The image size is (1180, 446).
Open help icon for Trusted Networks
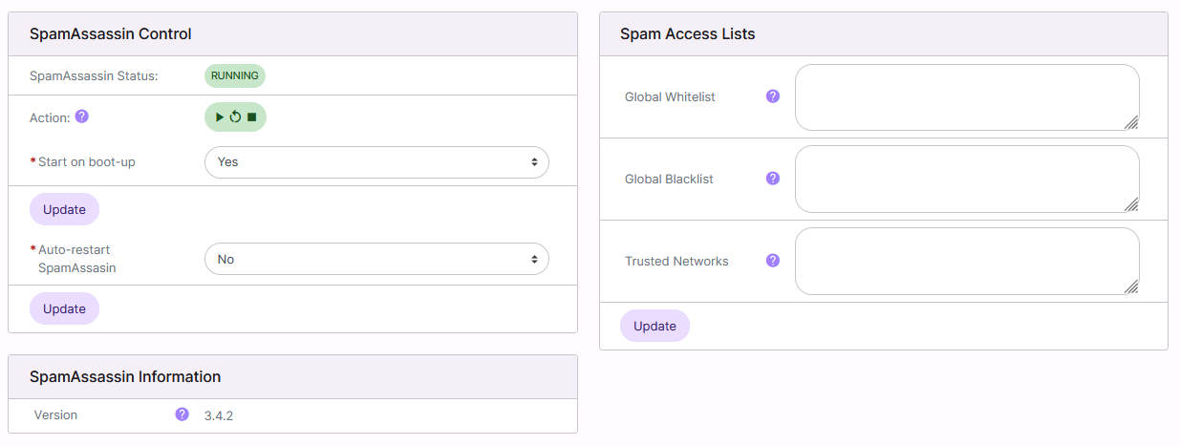pyautogui.click(x=773, y=261)
